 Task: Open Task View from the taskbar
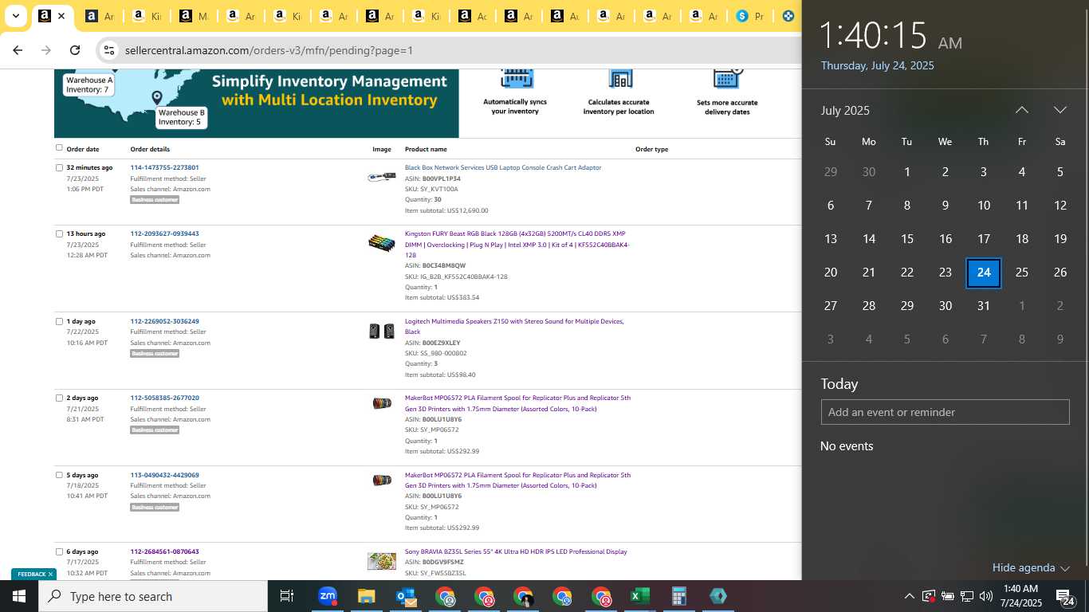[287, 596]
